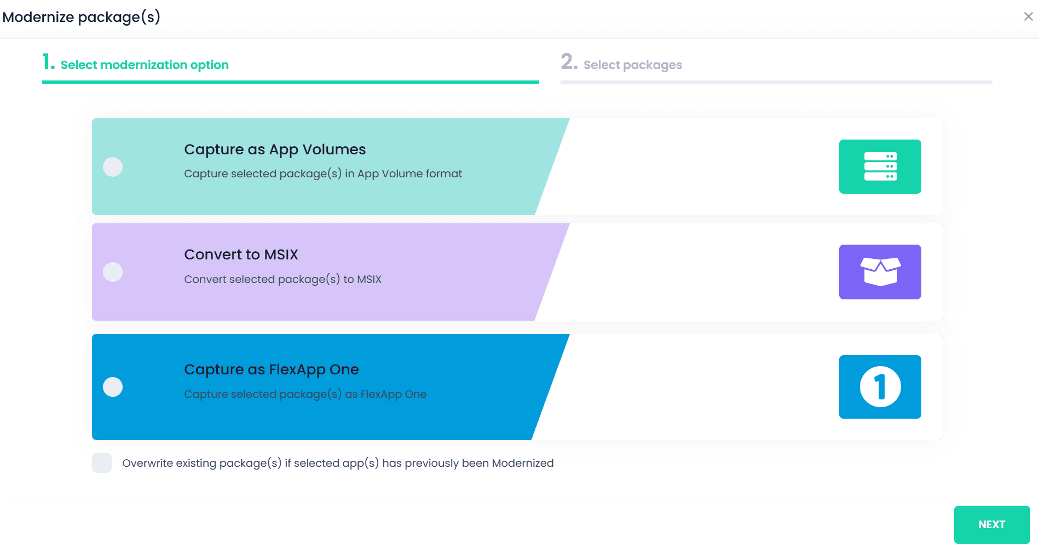1039x544 pixels.
Task: Click the overwrite existing package(s) label text
Action: click(x=338, y=463)
